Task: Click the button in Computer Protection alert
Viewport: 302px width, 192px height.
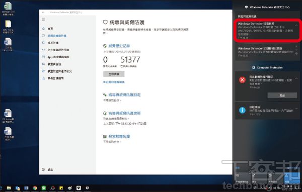Action: (282, 95)
